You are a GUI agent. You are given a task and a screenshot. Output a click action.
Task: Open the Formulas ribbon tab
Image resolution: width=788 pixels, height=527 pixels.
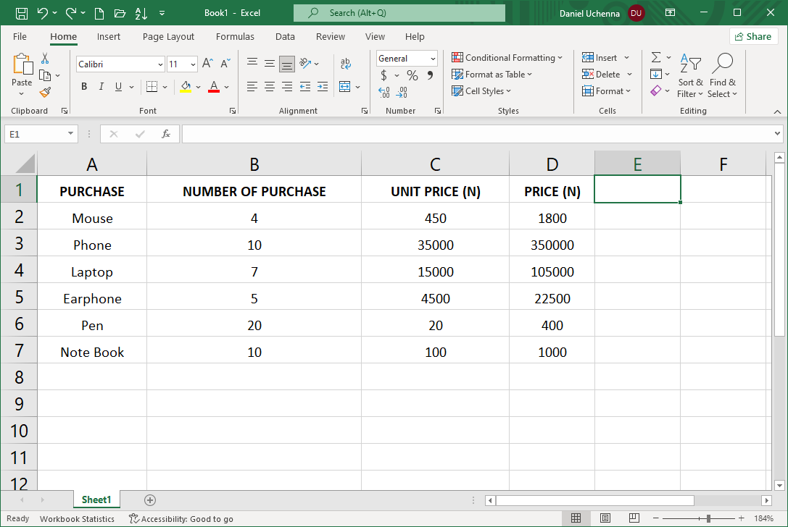click(x=235, y=36)
